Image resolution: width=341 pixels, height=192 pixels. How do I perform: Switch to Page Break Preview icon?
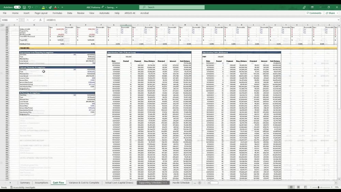pos(306,187)
